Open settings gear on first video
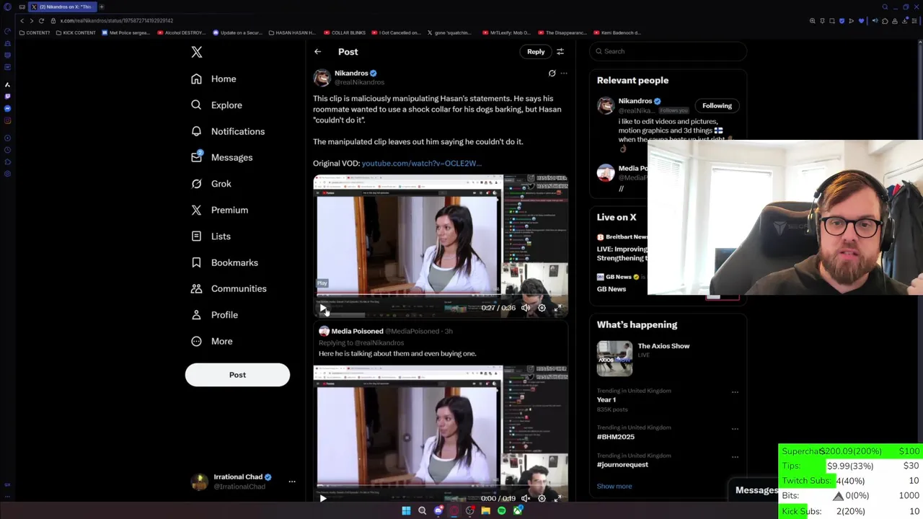 click(542, 308)
